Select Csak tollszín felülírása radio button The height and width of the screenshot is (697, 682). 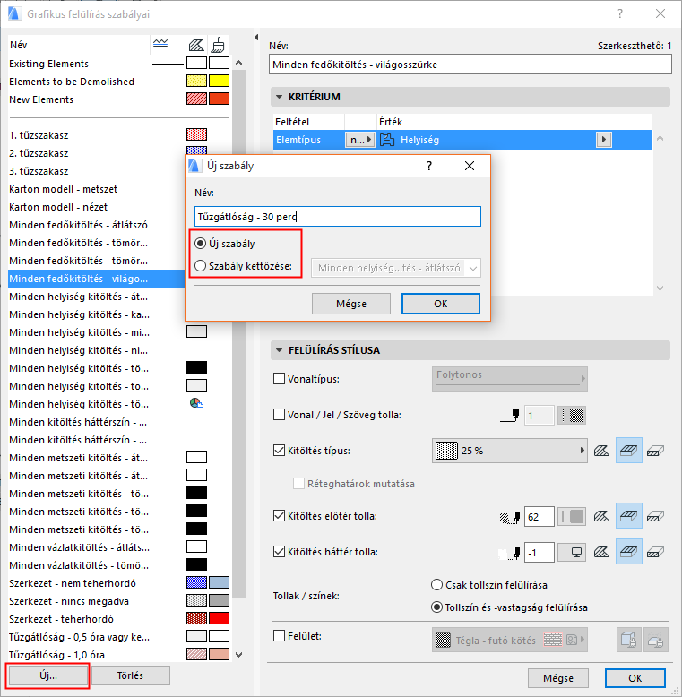pyautogui.click(x=436, y=584)
